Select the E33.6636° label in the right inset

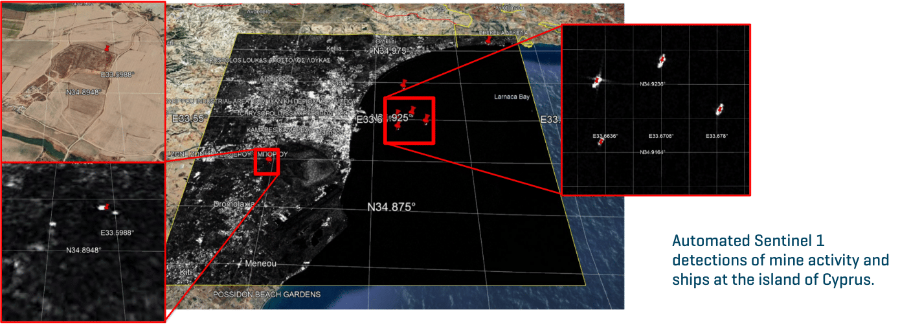[605, 136]
